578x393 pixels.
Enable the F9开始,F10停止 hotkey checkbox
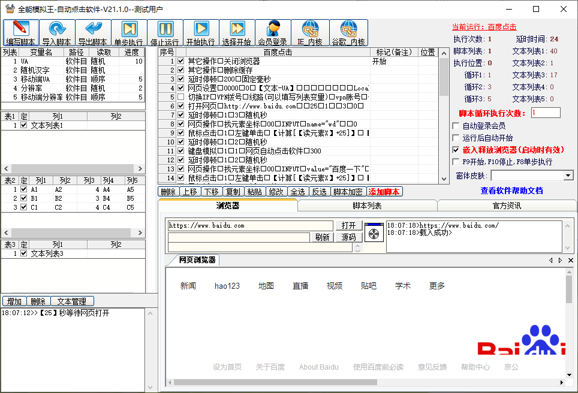click(x=456, y=162)
